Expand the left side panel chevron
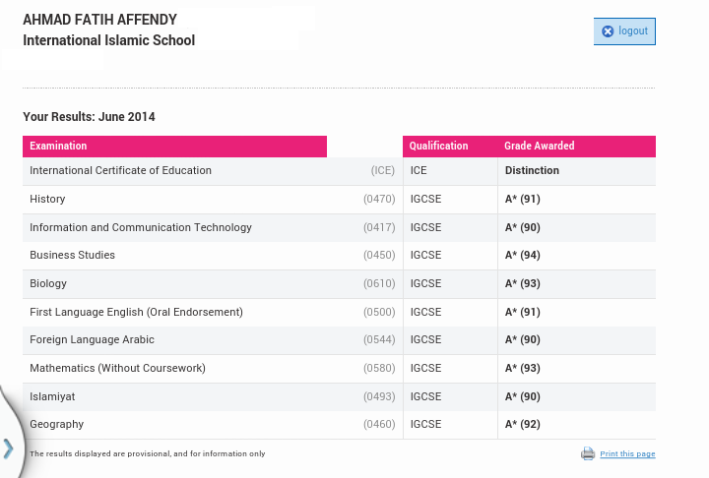The image size is (709, 478). pos(8,448)
